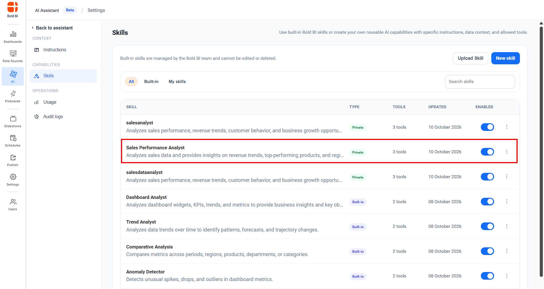Image resolution: width=544 pixels, height=289 pixels.
Task: Disable the salesanalyst skill toggle
Action: [x=487, y=127]
